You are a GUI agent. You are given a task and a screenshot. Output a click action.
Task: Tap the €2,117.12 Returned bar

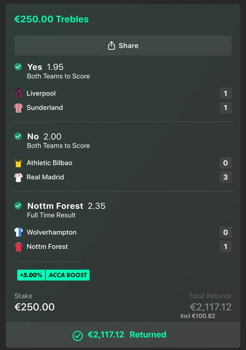pos(123,335)
